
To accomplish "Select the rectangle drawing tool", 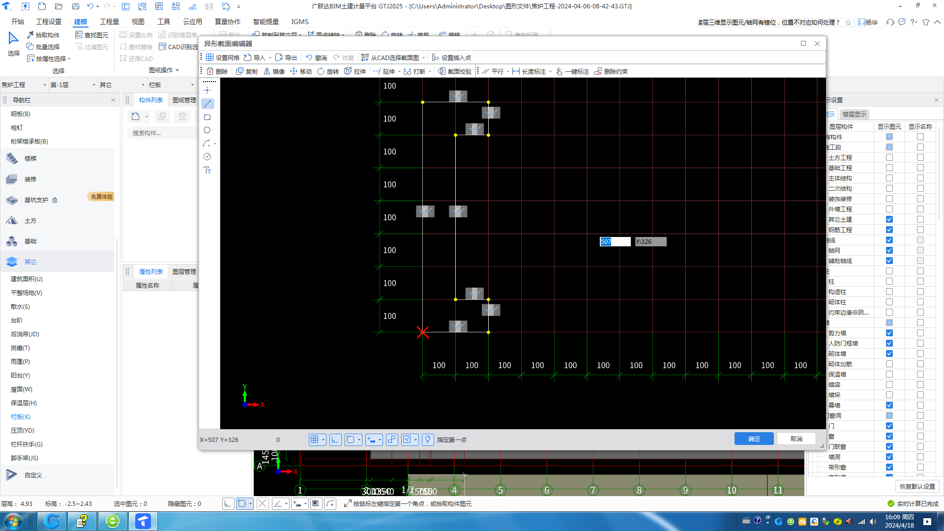I will coord(207,117).
